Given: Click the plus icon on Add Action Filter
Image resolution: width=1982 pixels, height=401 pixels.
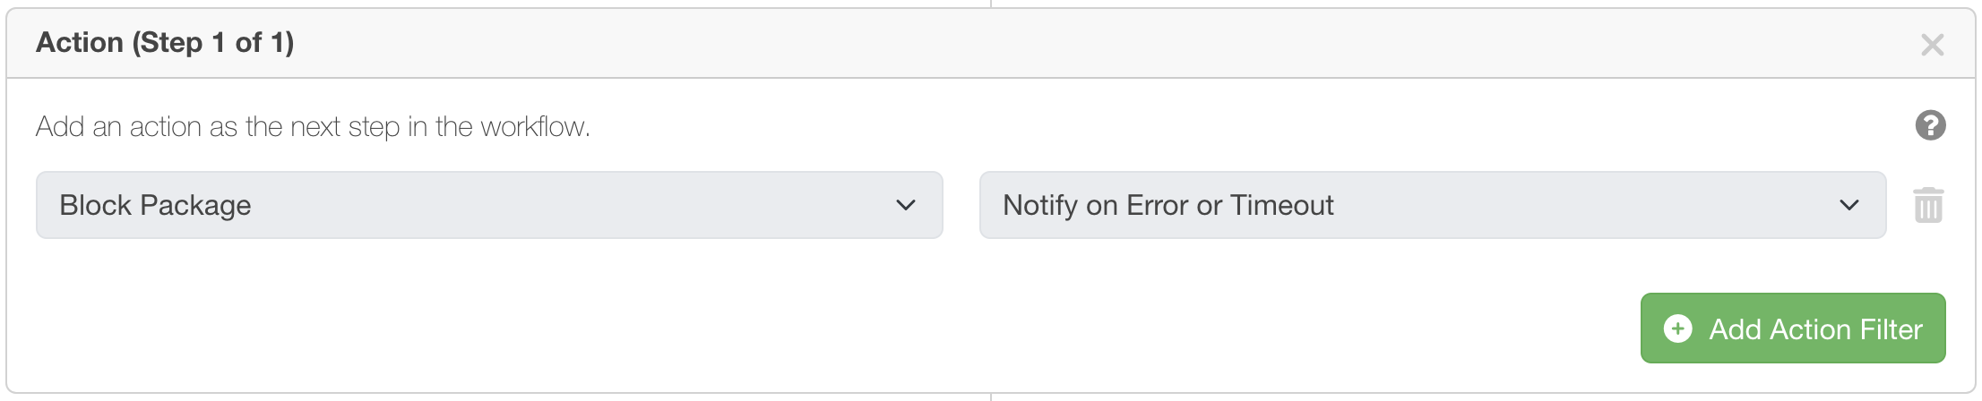Looking at the screenshot, I should coord(1677,328).
